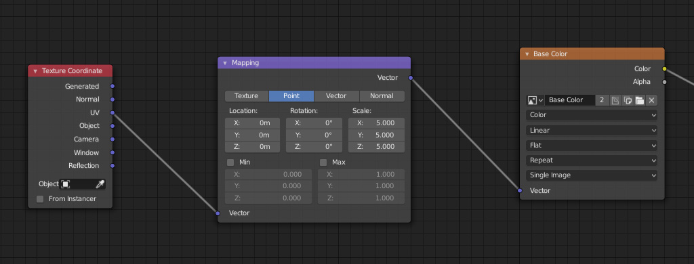The width and height of the screenshot is (694, 264).
Task: Select the Vector mapping type
Action: [x=336, y=96]
